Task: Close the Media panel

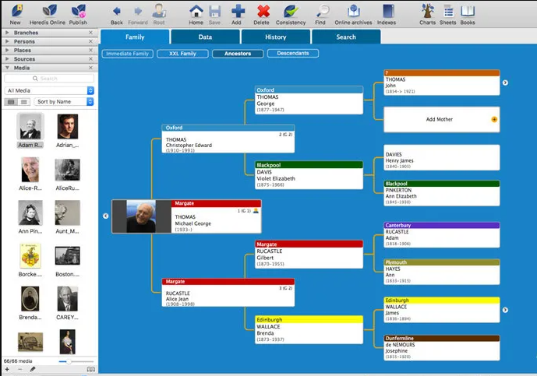Action: pyautogui.click(x=90, y=68)
